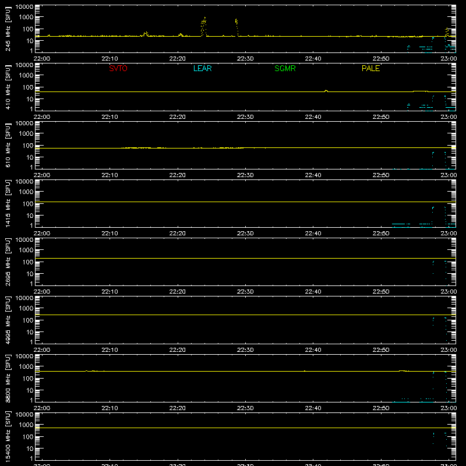
Task: Click the green SGMR station label
Action: [x=285, y=68]
